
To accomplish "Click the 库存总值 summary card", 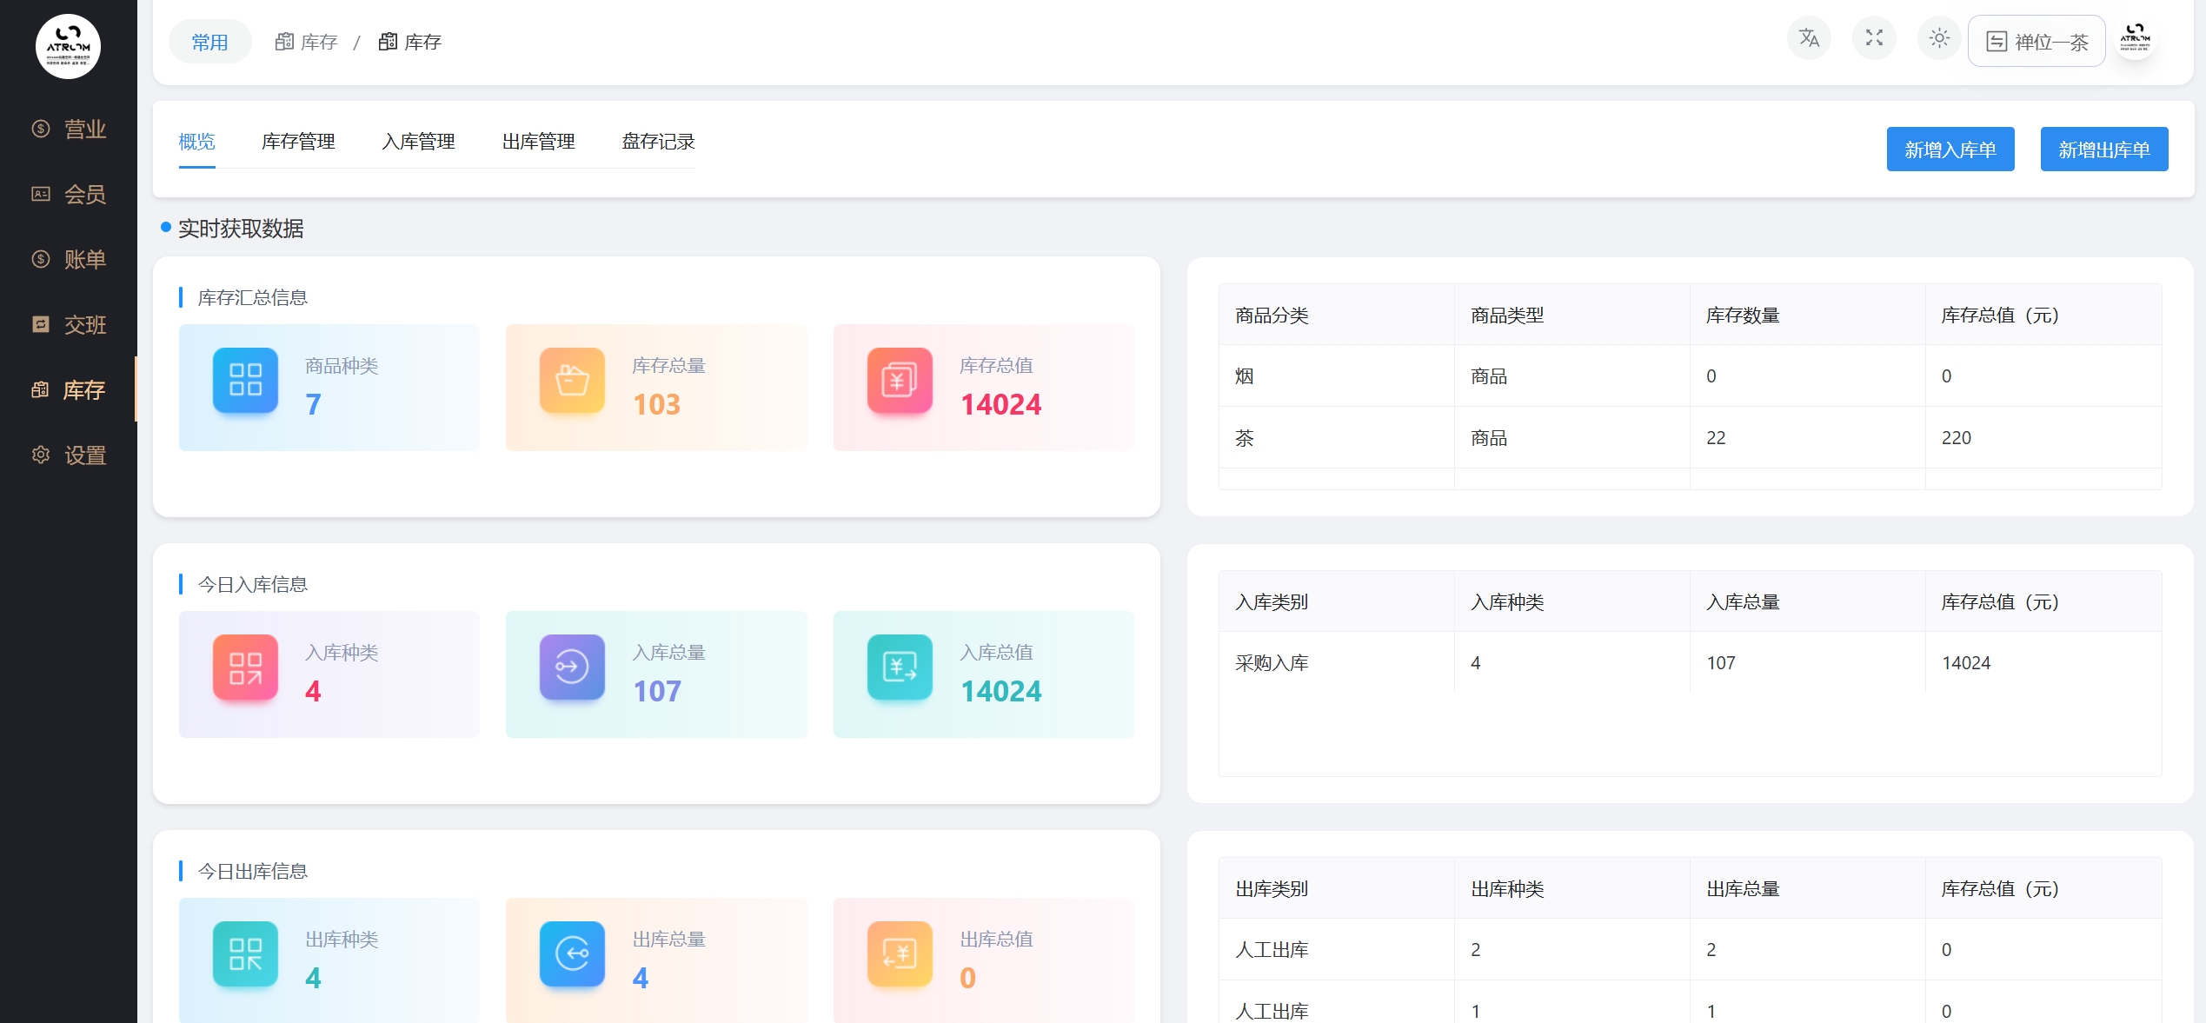I will pyautogui.click(x=983, y=388).
